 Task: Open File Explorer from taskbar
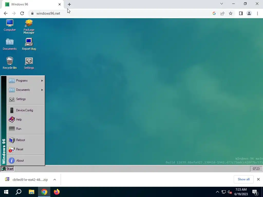(x=31, y=192)
